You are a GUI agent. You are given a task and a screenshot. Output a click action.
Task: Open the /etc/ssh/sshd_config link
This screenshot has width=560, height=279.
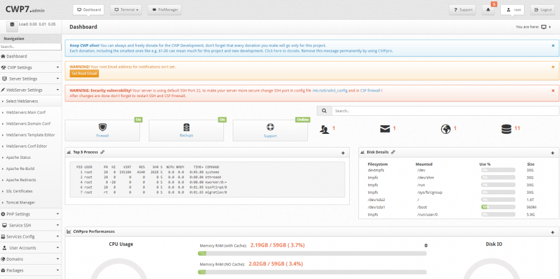[x=329, y=91]
